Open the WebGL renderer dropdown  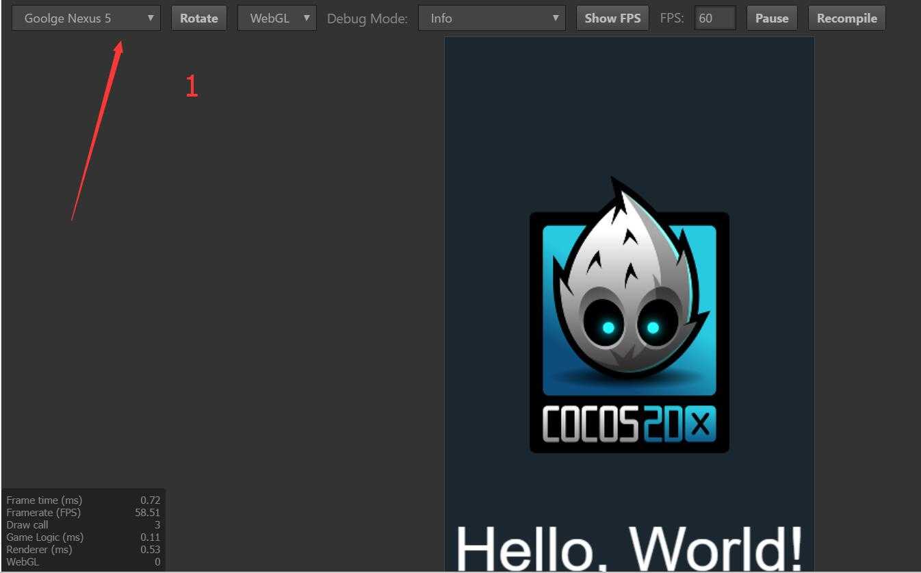coord(277,18)
